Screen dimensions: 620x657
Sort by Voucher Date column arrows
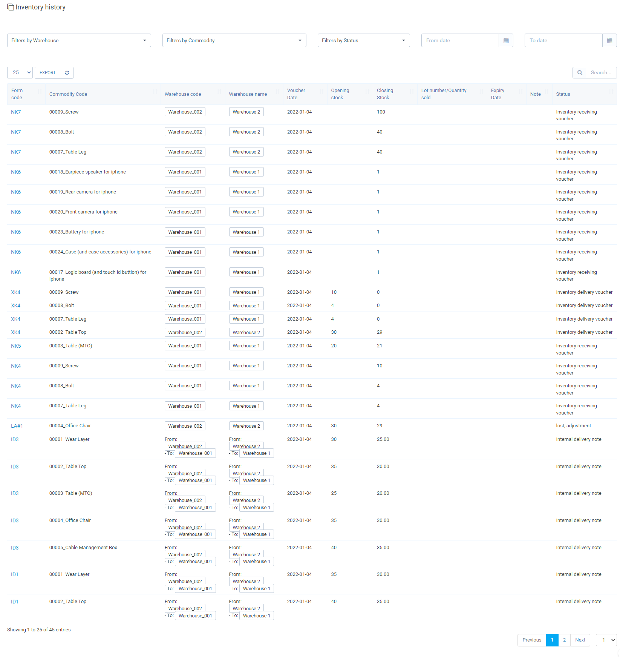(321, 91)
